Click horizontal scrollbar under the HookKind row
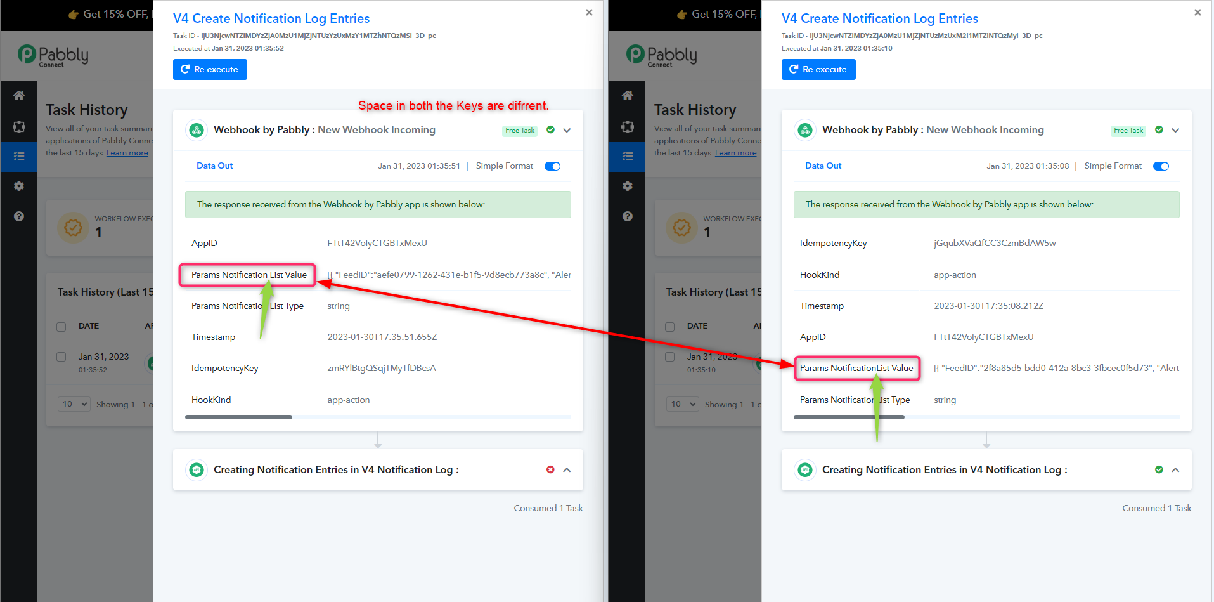 (x=238, y=417)
